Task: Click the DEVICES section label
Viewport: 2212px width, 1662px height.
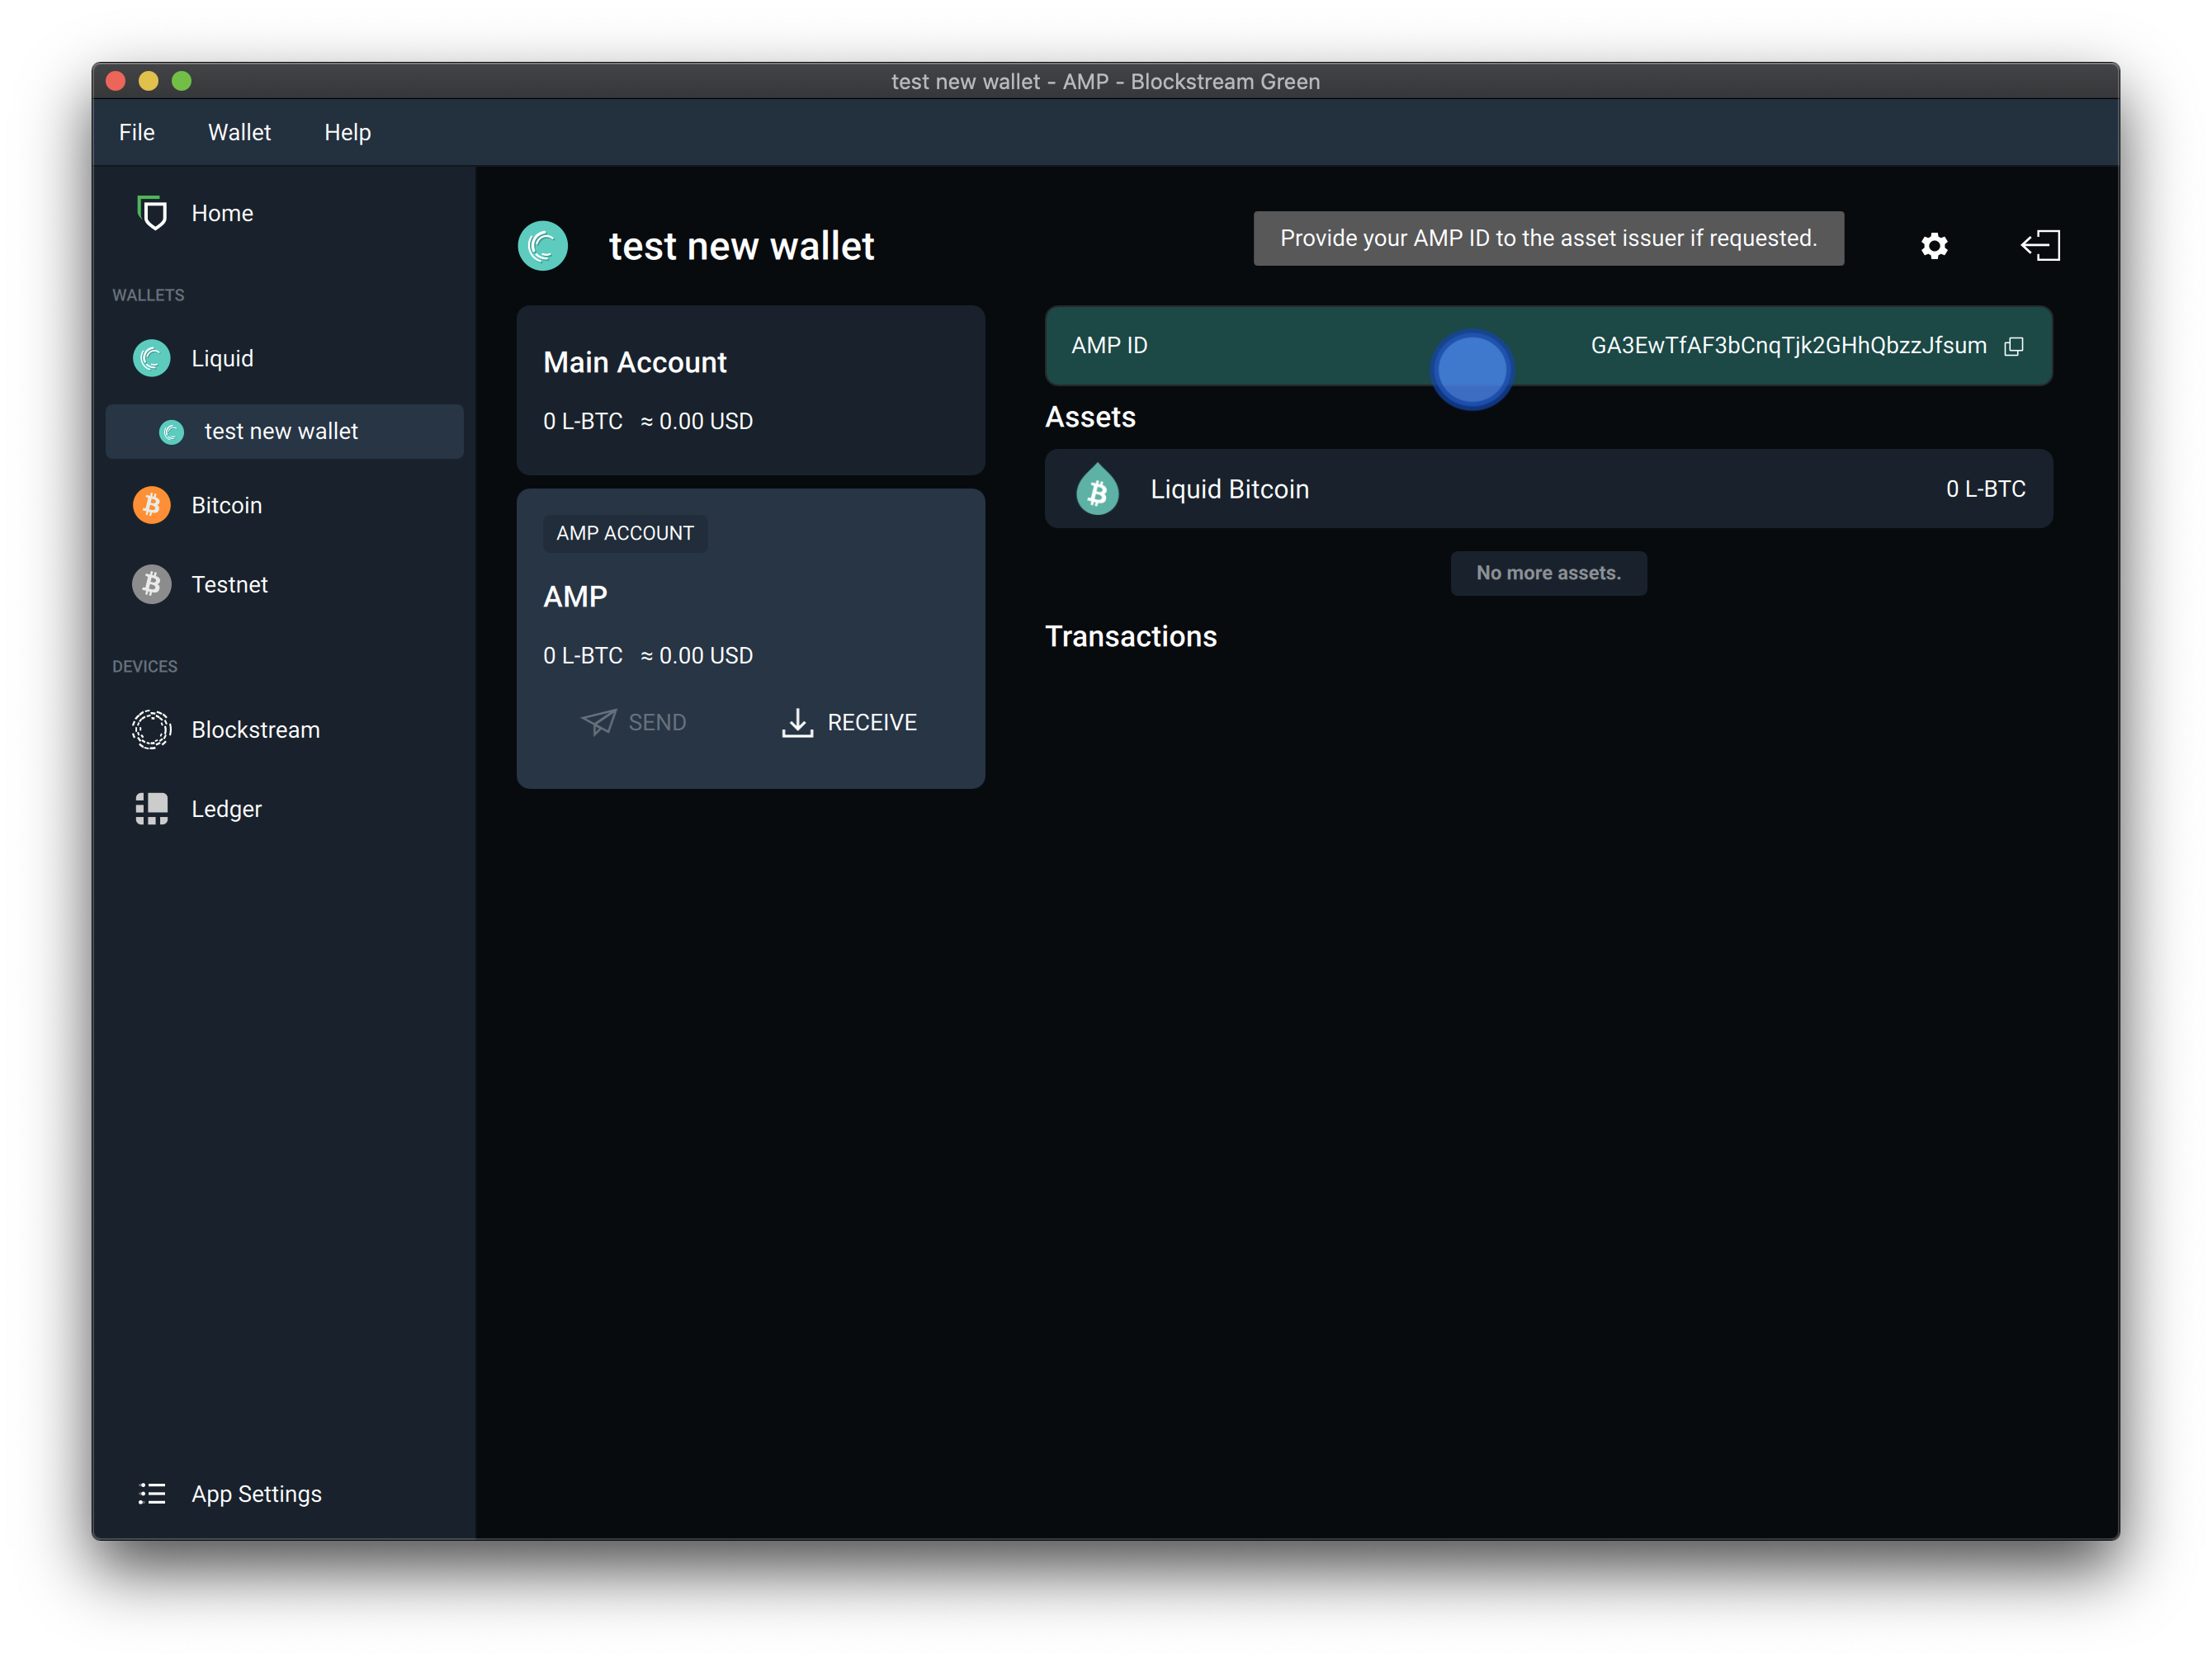Action: click(x=145, y=667)
